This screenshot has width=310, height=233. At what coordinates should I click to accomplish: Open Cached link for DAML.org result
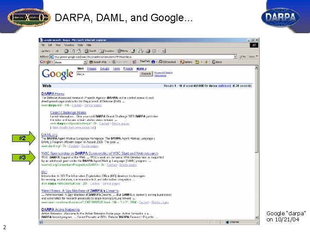pyautogui.click(x=74, y=146)
